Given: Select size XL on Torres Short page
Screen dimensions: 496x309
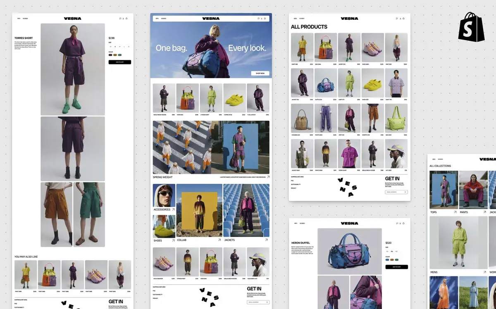Looking at the screenshot, I should (x=129, y=47).
